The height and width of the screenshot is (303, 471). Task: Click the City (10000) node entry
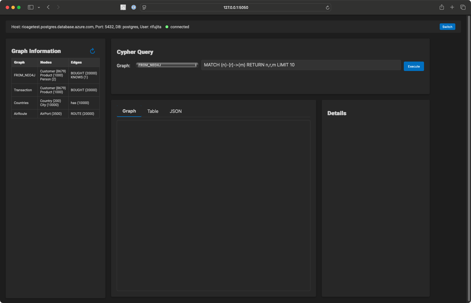49,105
